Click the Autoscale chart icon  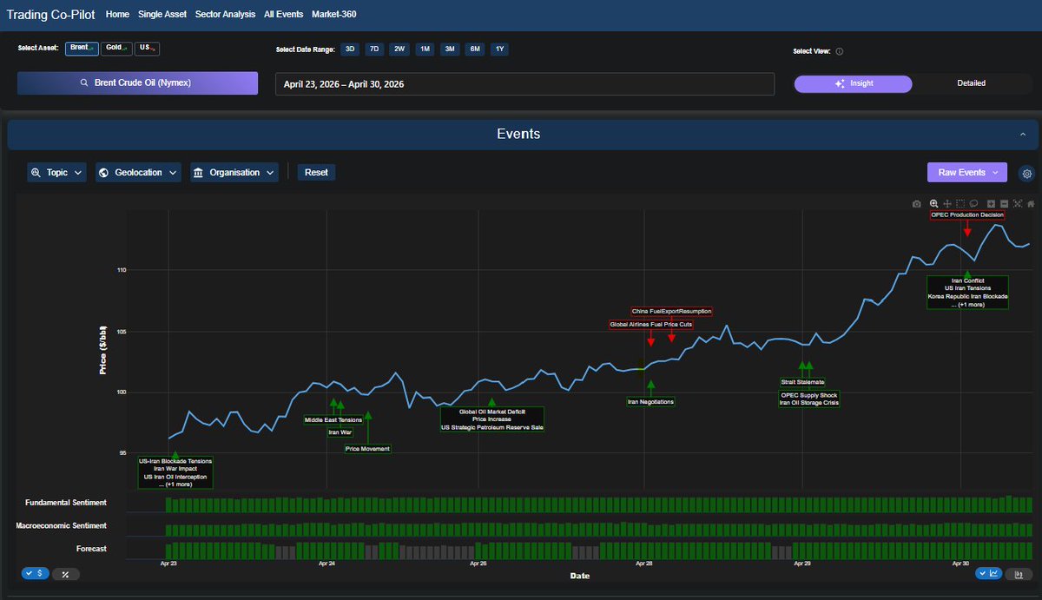click(1017, 204)
